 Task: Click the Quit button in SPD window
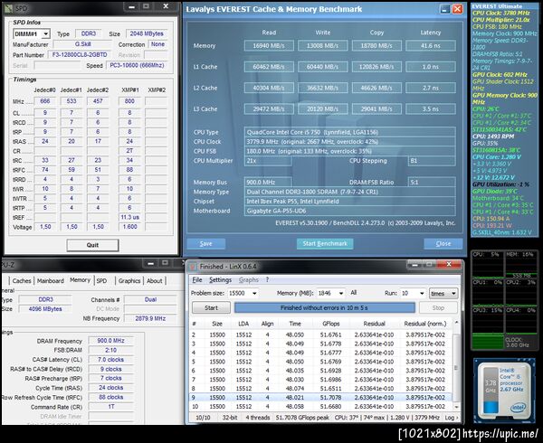(92, 245)
